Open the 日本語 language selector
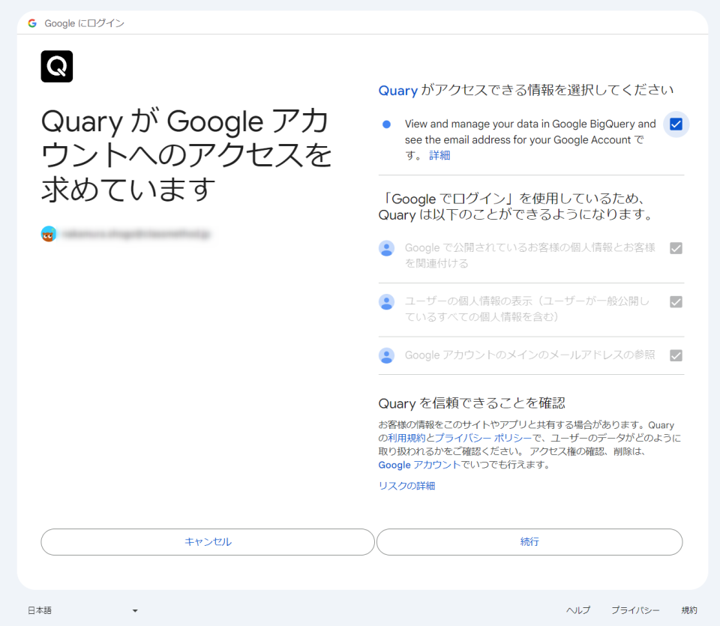 click(x=82, y=610)
